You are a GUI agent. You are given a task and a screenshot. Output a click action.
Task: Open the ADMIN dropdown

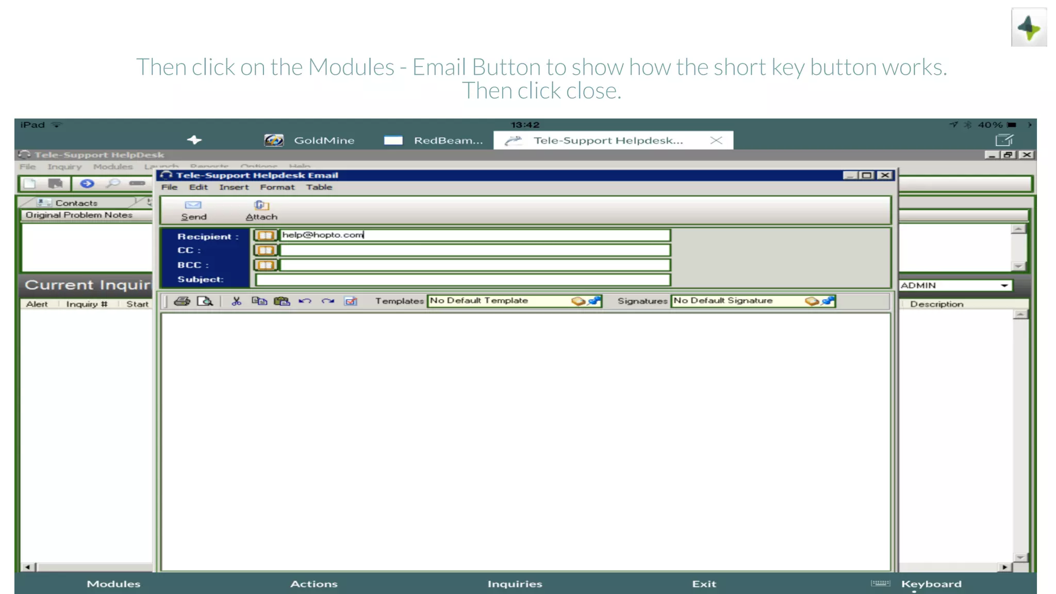coord(1004,286)
